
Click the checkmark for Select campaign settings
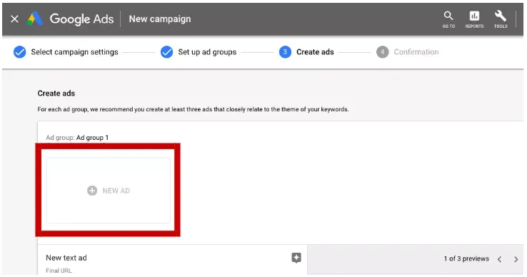[19, 52]
